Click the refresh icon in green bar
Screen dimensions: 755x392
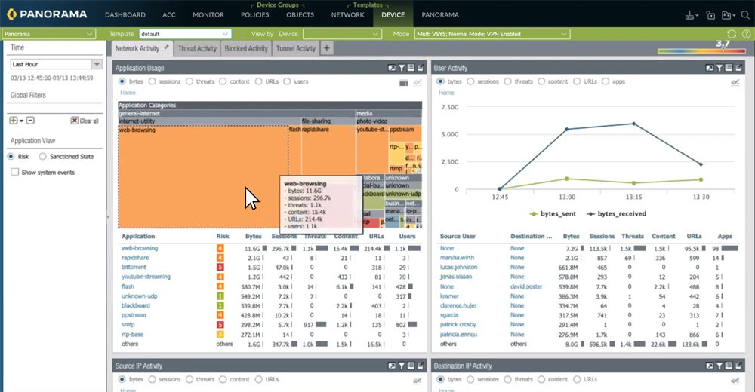pos(731,34)
